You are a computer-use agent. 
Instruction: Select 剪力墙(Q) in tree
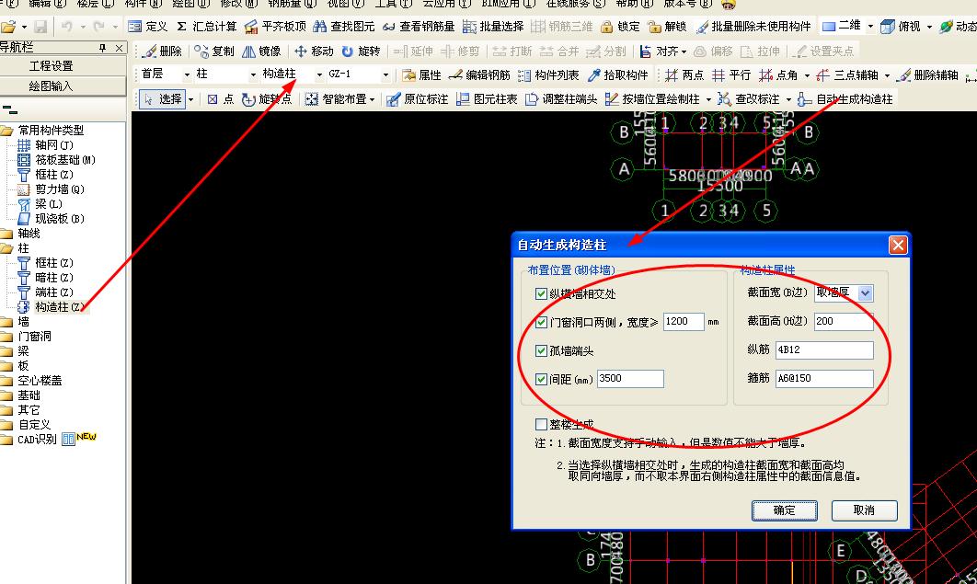tap(59, 189)
